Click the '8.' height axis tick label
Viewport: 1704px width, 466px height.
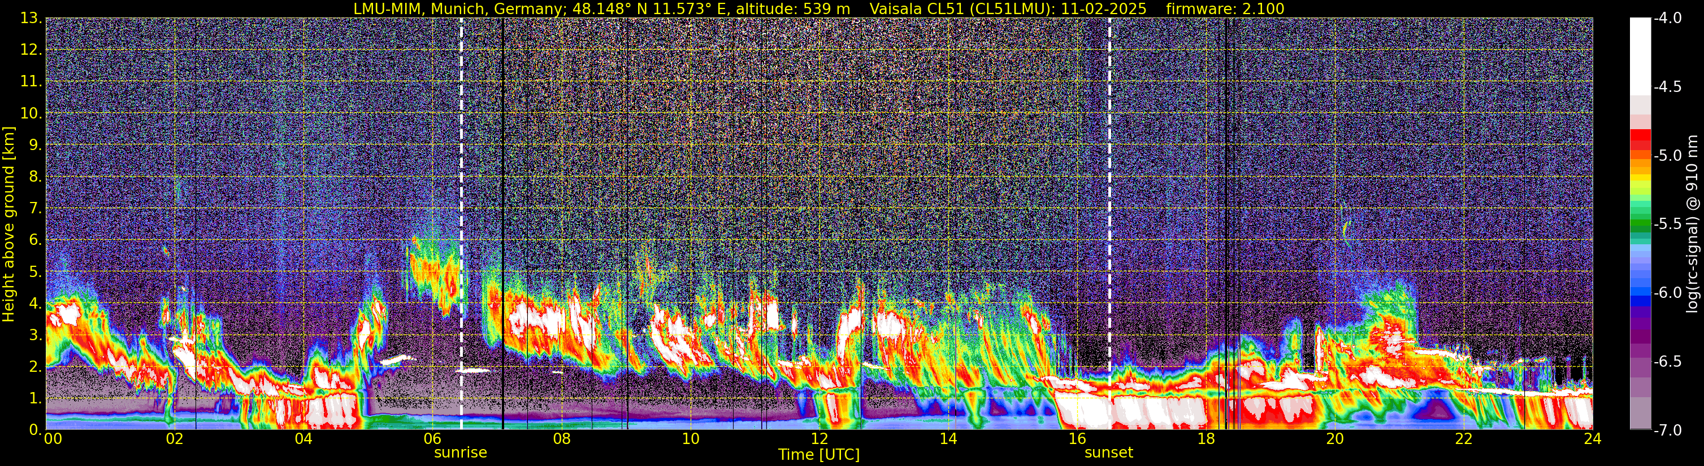click(x=35, y=177)
